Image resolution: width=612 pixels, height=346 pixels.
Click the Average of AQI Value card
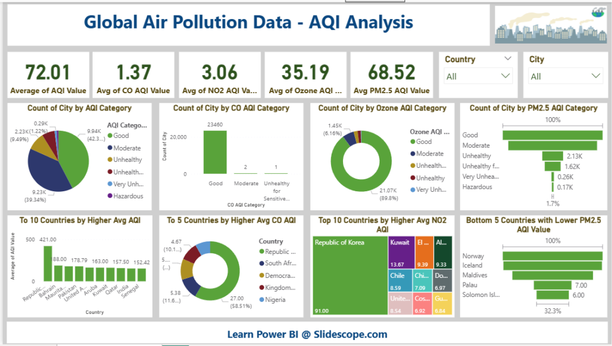(x=48, y=75)
